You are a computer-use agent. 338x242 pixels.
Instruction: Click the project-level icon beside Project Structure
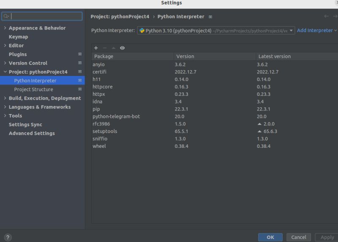click(x=80, y=89)
